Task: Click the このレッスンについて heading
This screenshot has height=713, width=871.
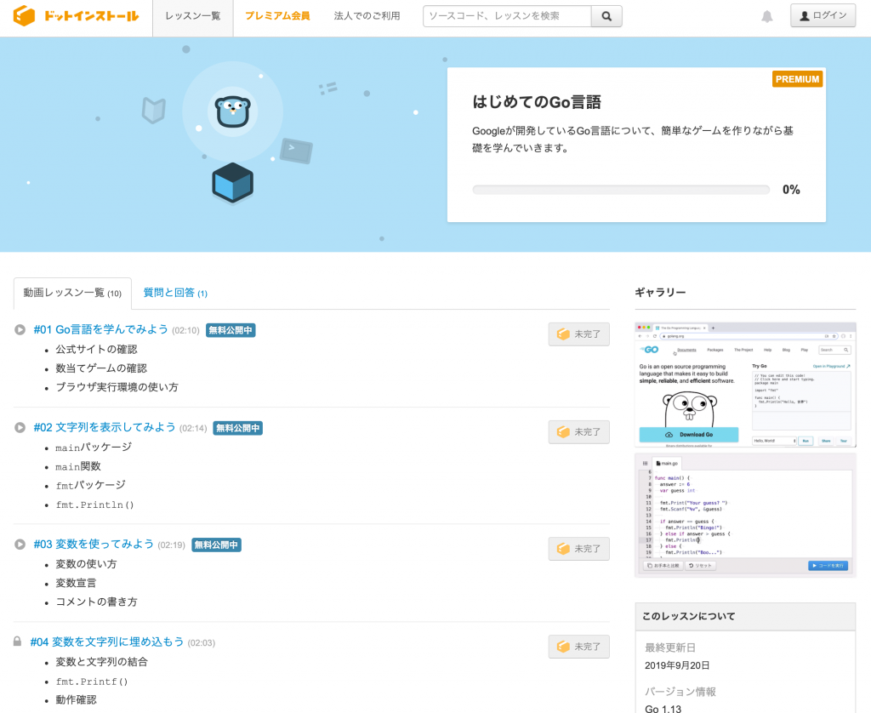Action: [688, 616]
